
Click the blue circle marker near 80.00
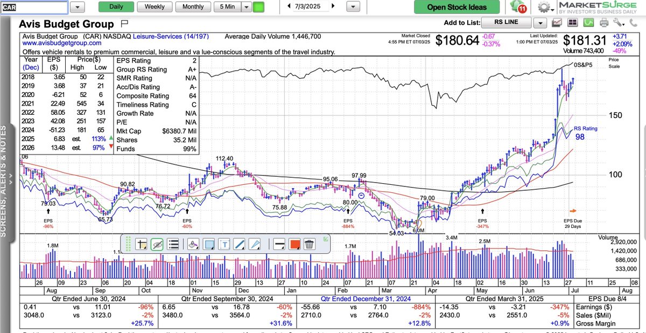tap(362, 196)
